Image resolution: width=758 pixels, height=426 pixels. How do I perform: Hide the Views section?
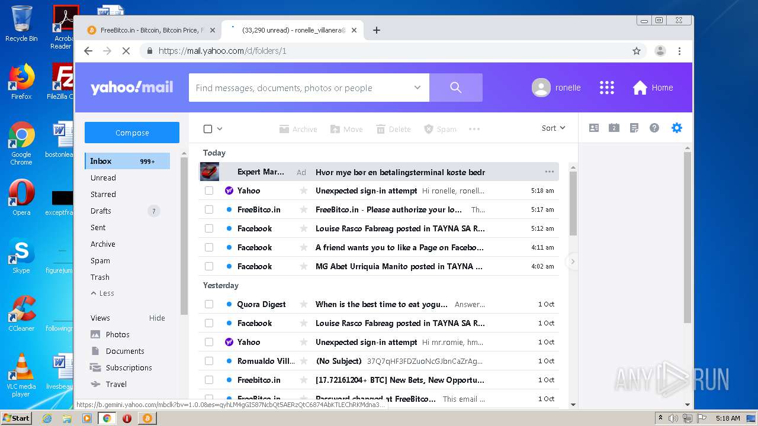157,318
